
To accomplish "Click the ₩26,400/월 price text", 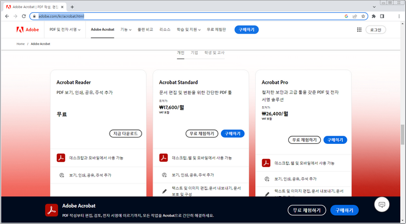I will pyautogui.click(x=275, y=113).
